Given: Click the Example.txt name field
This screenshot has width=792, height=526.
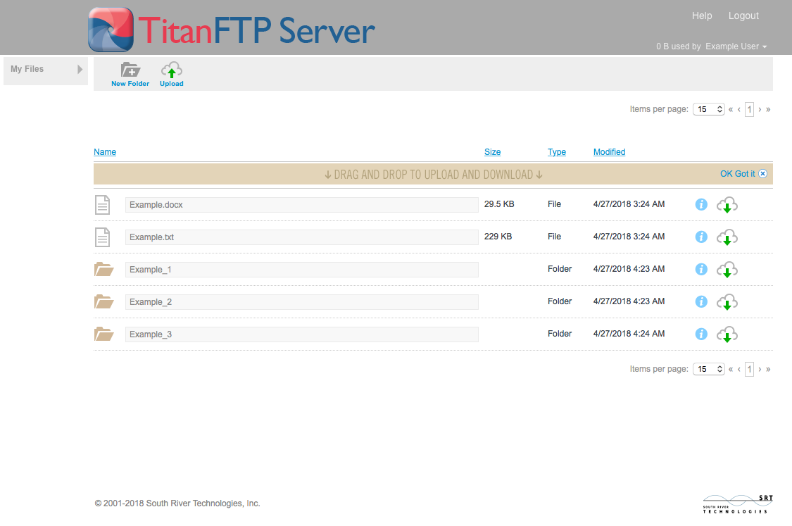Looking at the screenshot, I should (x=302, y=237).
